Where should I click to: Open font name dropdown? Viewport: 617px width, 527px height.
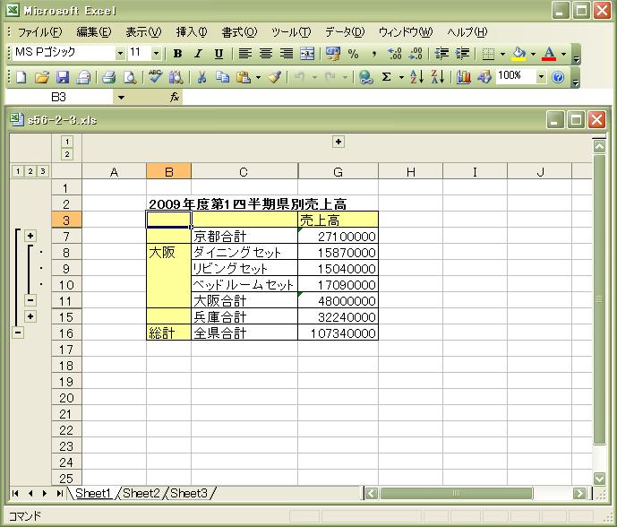pos(120,53)
